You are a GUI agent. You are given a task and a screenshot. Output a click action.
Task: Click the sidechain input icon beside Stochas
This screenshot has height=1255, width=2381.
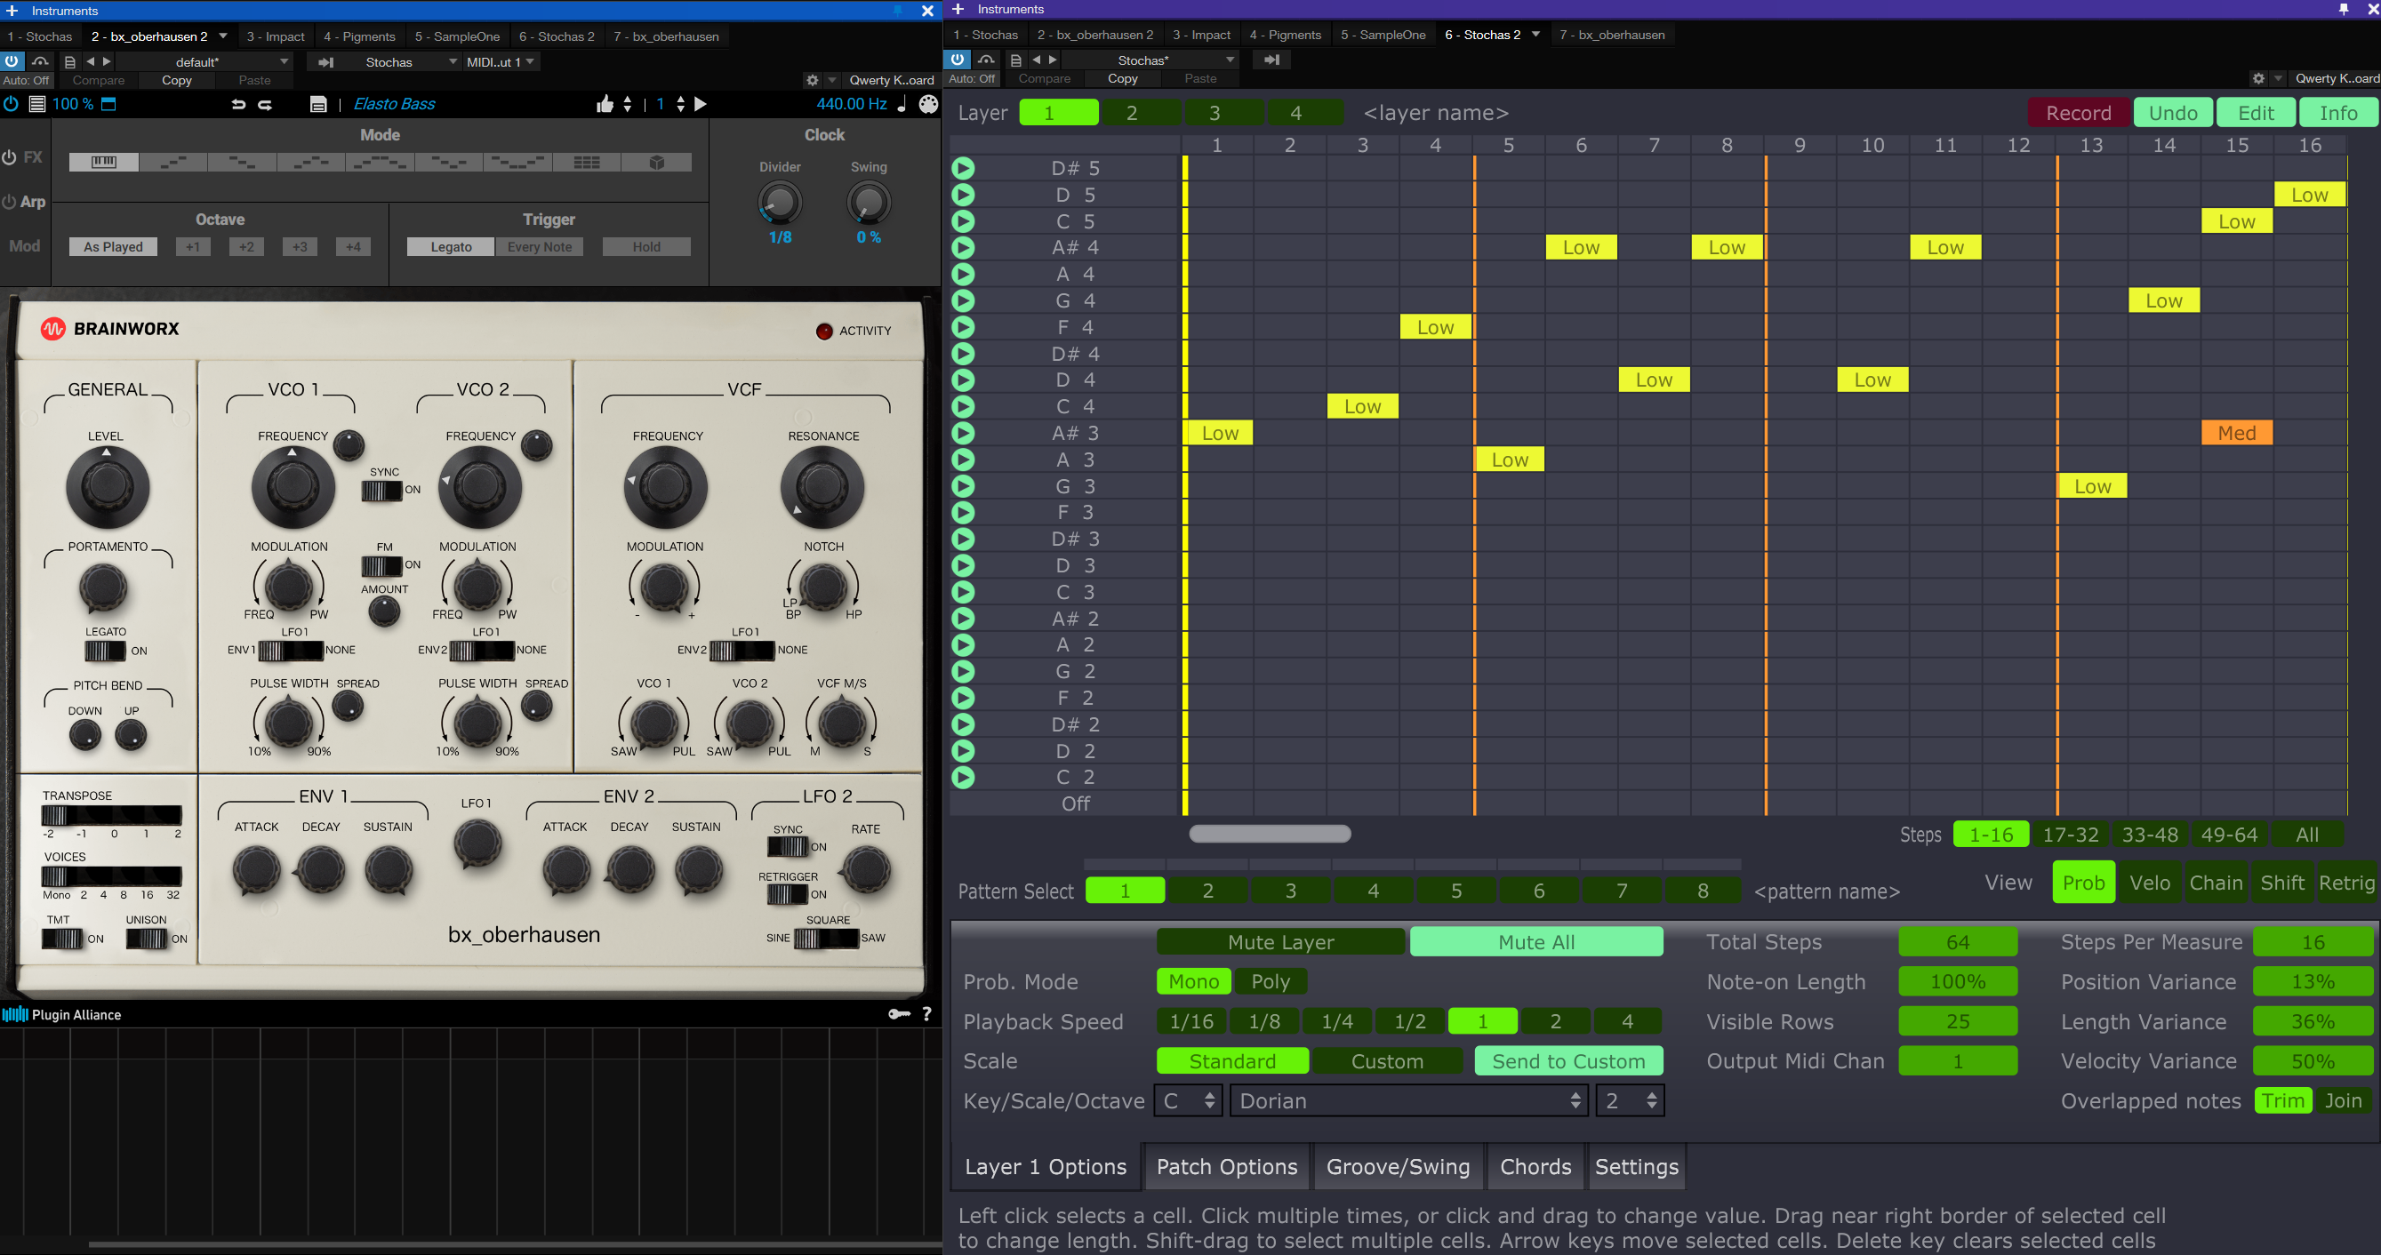click(x=325, y=62)
